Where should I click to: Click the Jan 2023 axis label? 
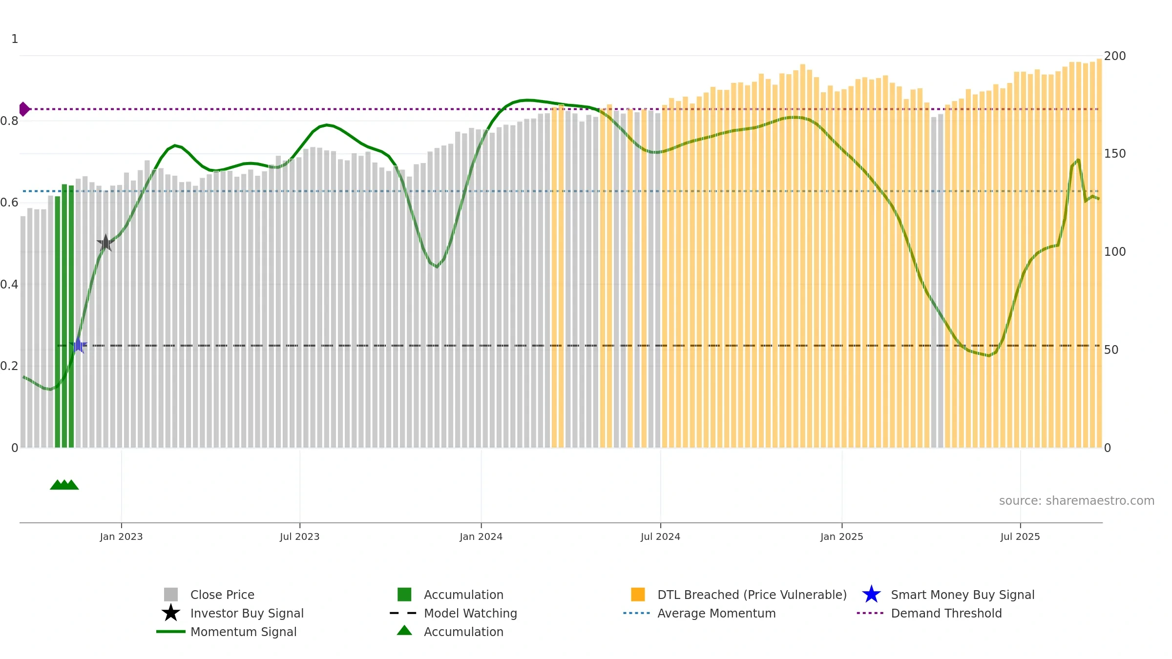click(x=121, y=536)
